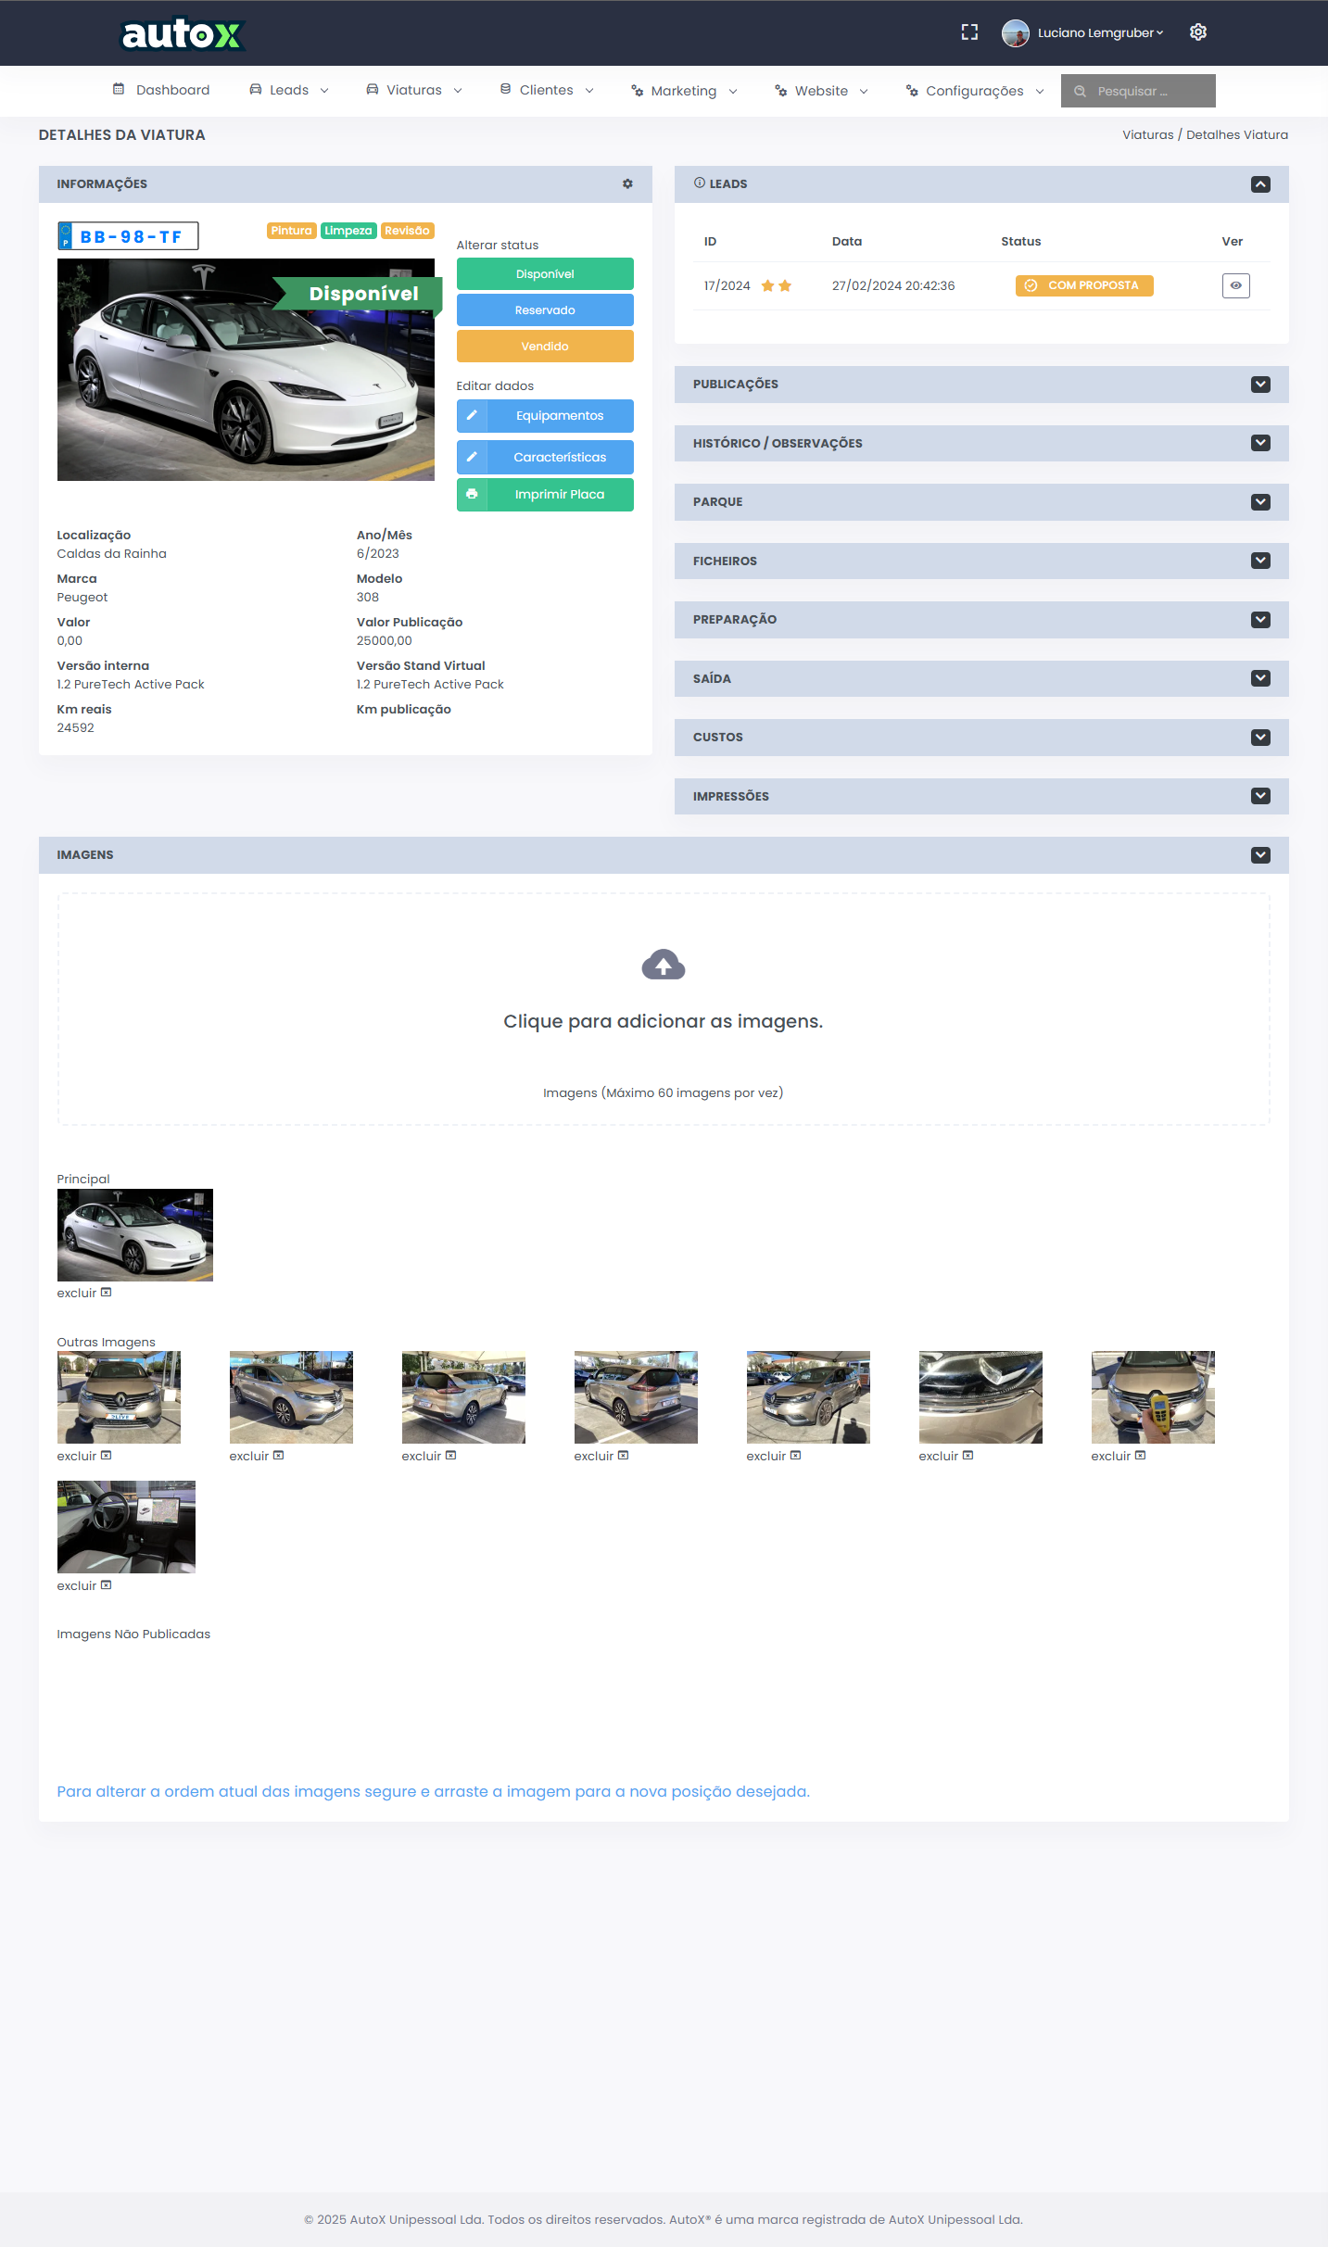Open the Leads menu
This screenshot has width=1328, height=2247.
289,90
